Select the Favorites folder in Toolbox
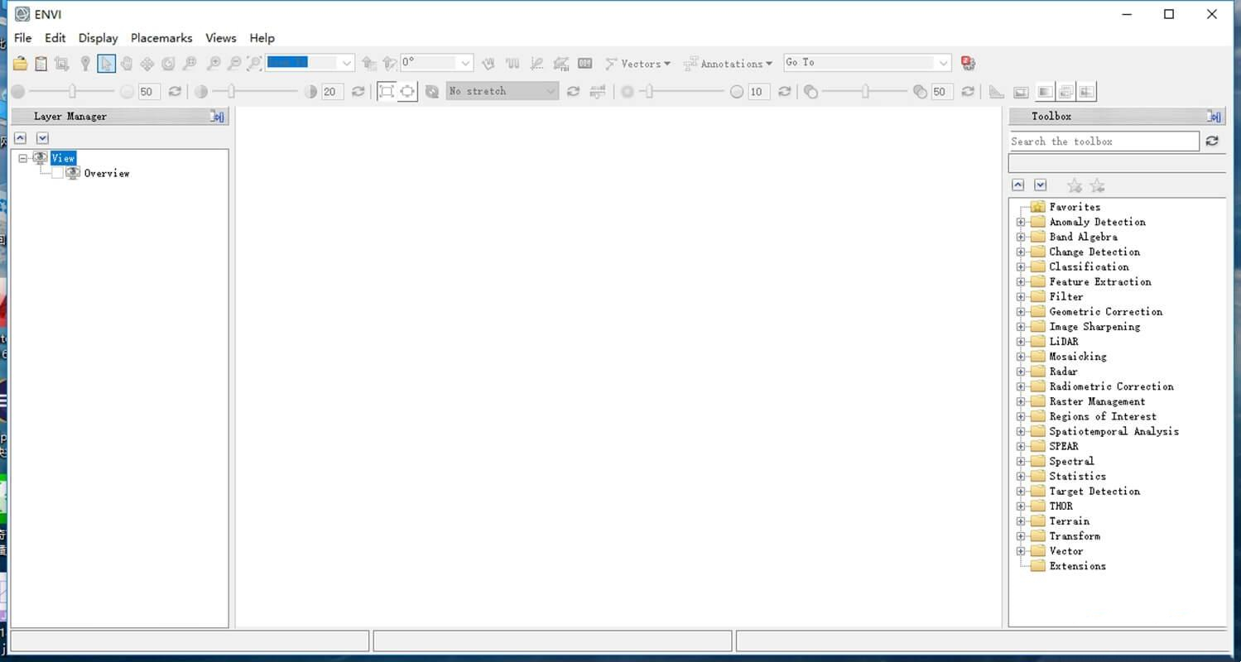Image resolution: width=1241 pixels, height=662 pixels. pos(1075,207)
